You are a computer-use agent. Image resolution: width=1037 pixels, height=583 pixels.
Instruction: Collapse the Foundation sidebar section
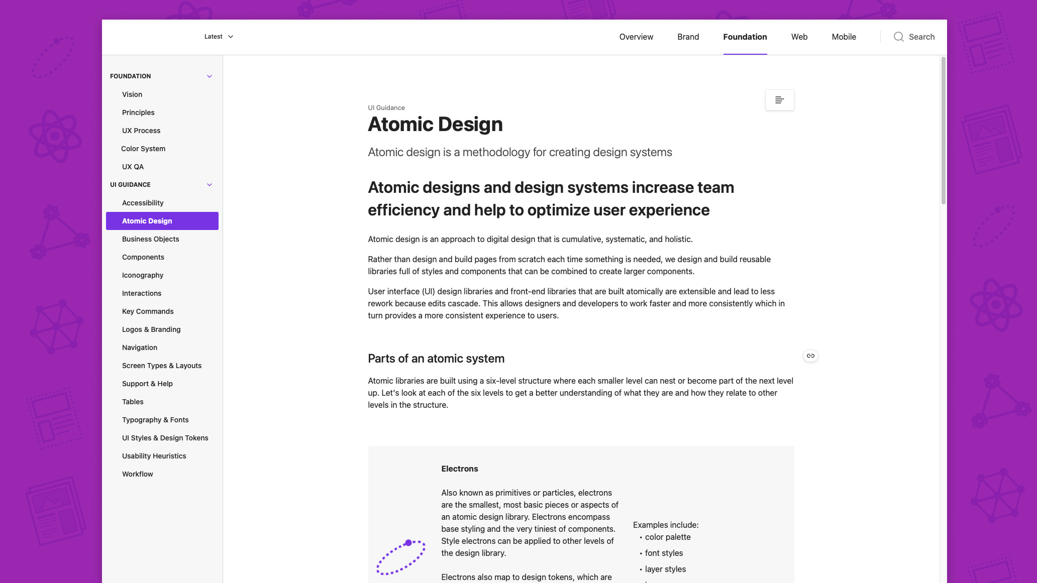[210, 76]
